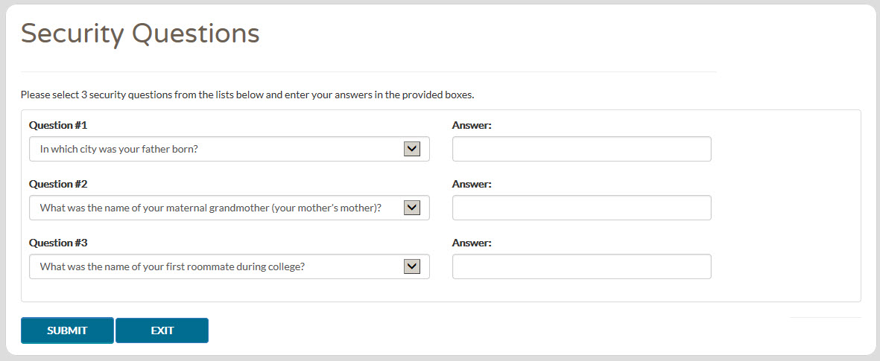Click the Question #2 answer text field
Image resolution: width=880 pixels, height=361 pixels.
[x=581, y=208]
